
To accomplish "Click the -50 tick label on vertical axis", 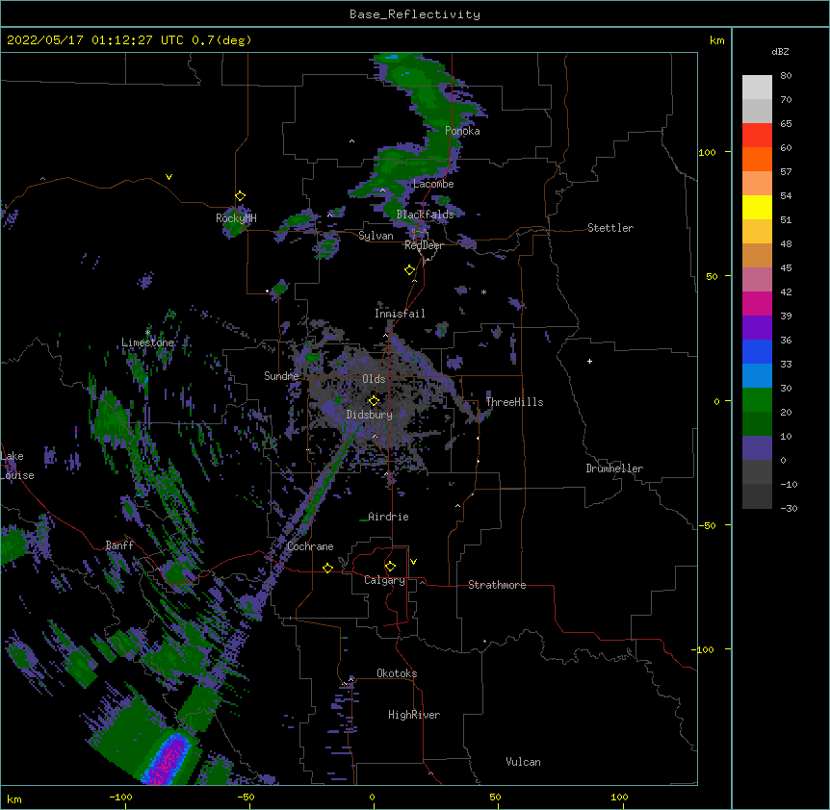I will click(x=707, y=525).
